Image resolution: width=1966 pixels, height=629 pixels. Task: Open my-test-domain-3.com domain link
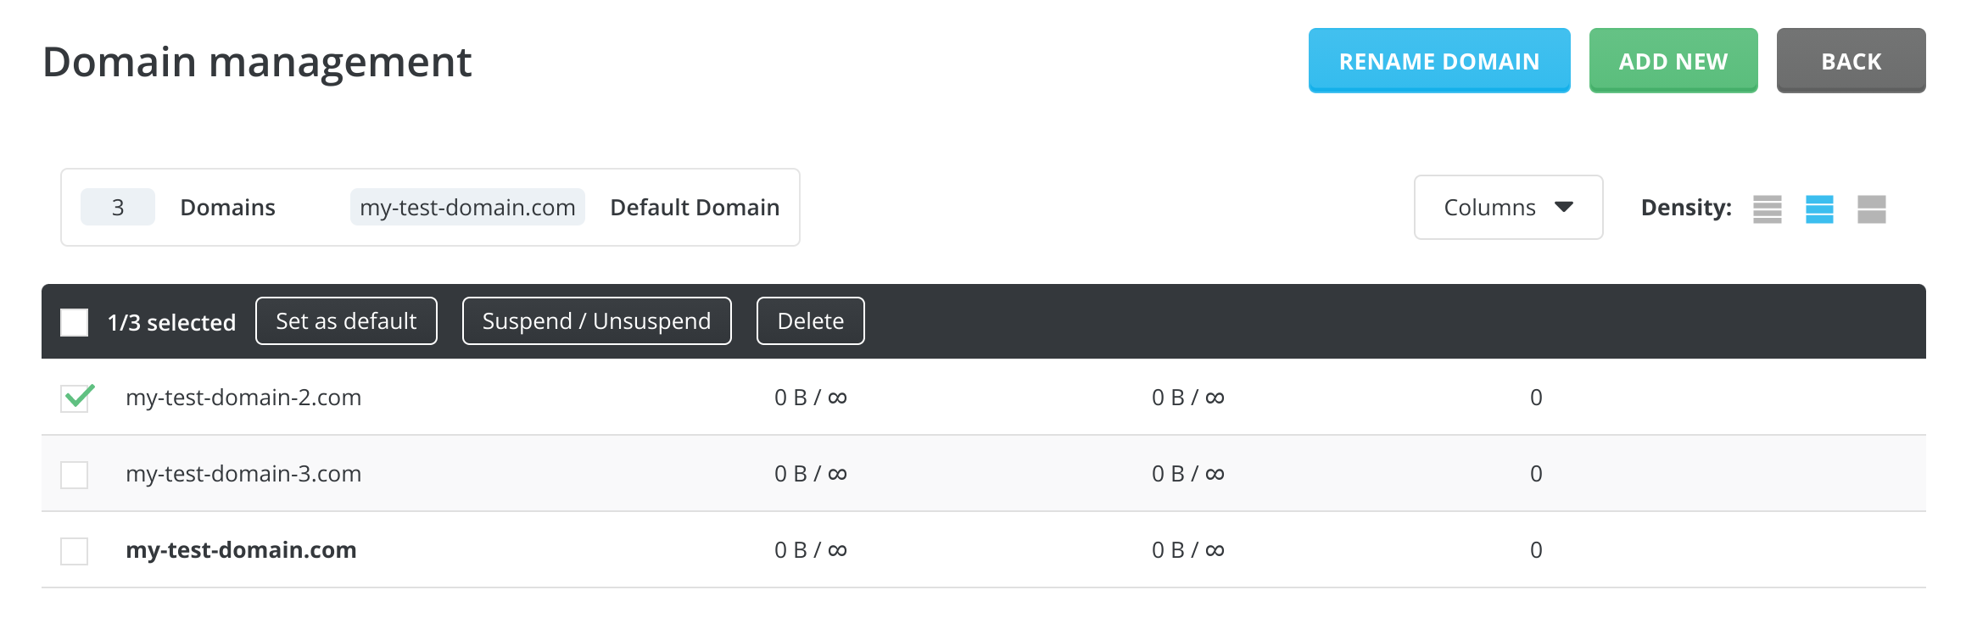(243, 474)
